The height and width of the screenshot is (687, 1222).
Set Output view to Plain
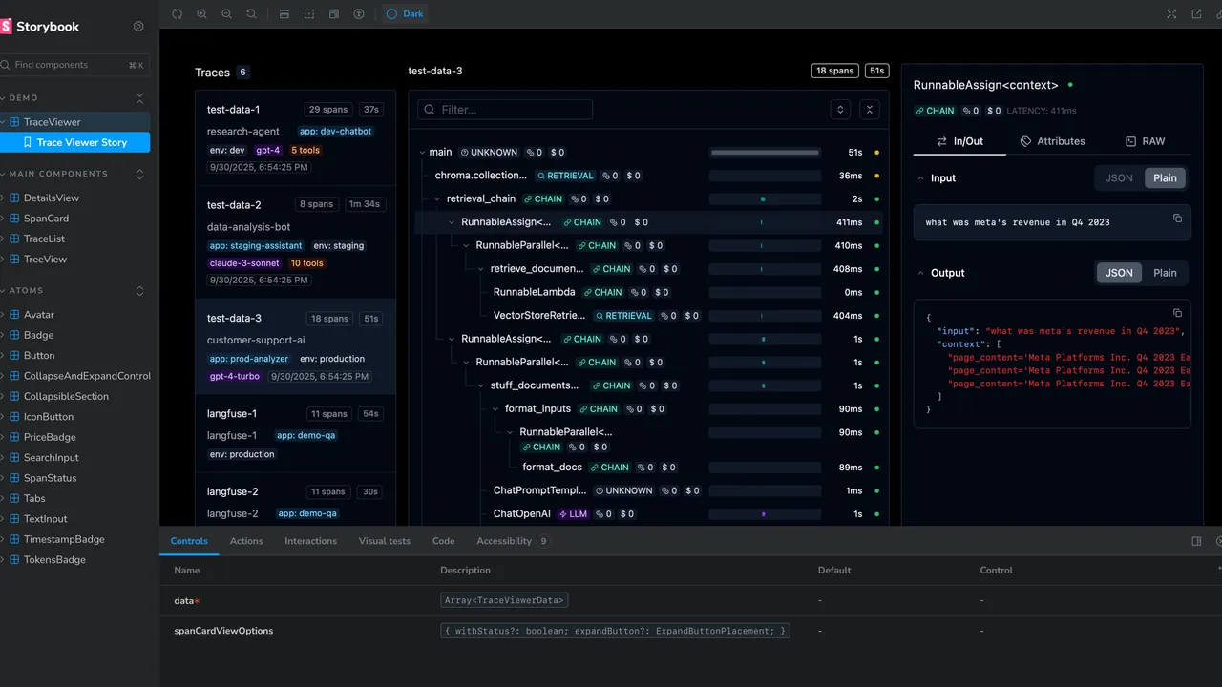point(1165,273)
